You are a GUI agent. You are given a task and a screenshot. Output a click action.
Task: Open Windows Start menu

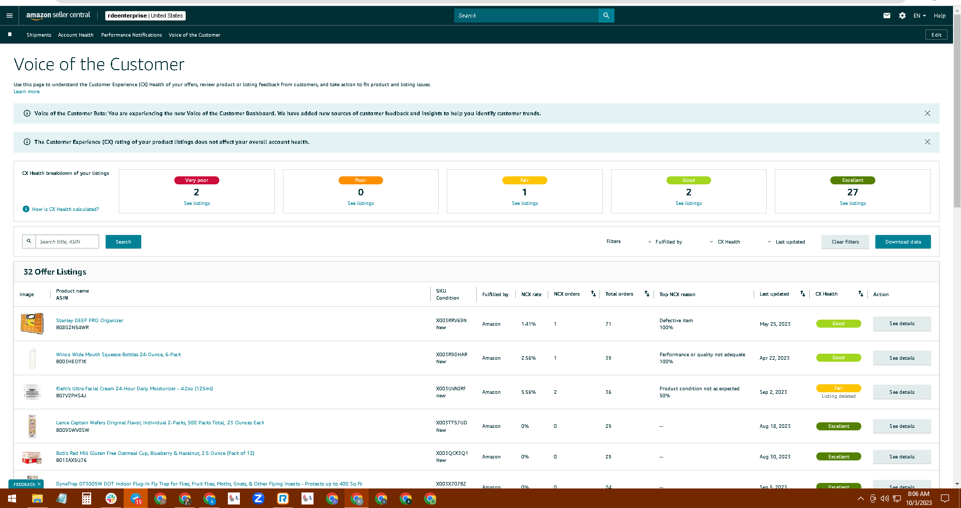tap(12, 498)
